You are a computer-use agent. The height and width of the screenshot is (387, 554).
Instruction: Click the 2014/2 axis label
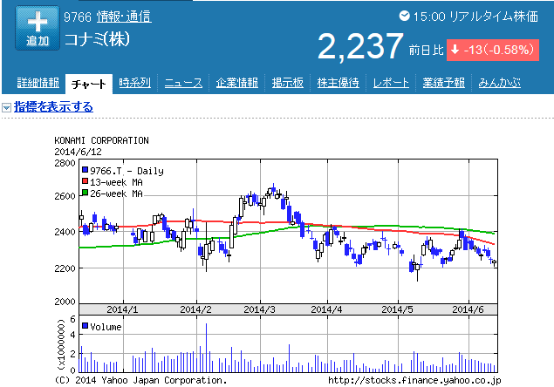tap(195, 309)
